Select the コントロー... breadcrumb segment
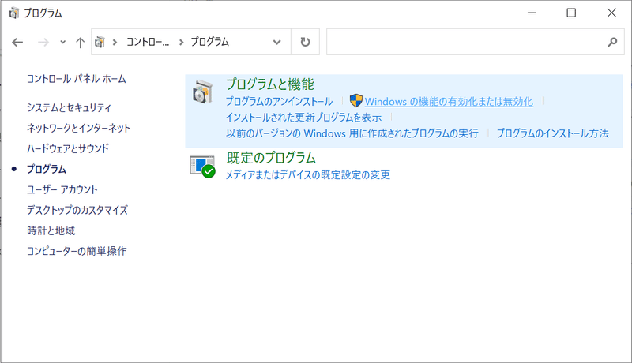This screenshot has width=632, height=363. click(148, 42)
